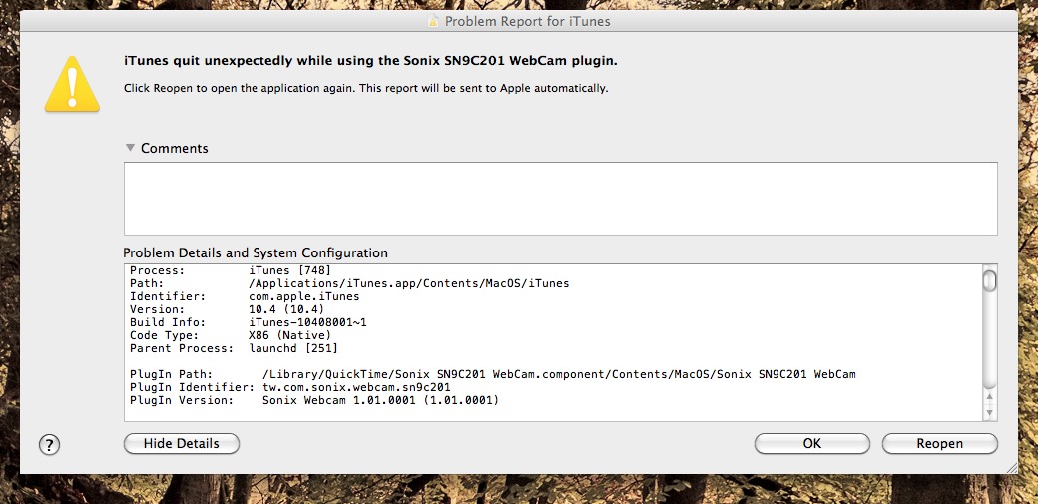Click the 'com.apple.iTunes' identifier line
The height and width of the screenshot is (504, 1038).
click(x=245, y=296)
